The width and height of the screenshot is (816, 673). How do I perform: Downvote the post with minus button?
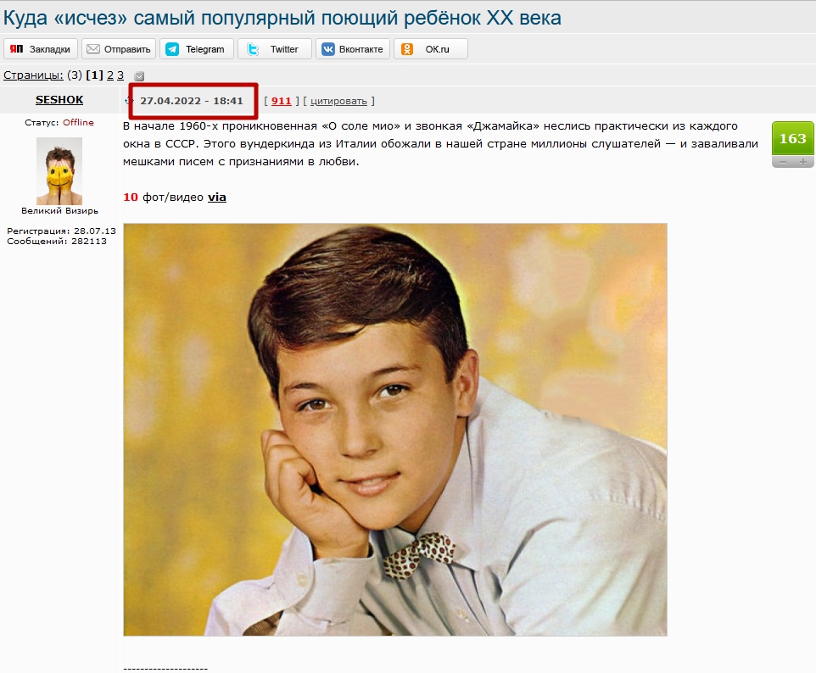coord(783,162)
